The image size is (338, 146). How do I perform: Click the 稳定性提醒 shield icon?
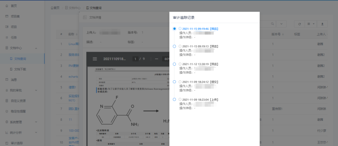(x=7, y=111)
